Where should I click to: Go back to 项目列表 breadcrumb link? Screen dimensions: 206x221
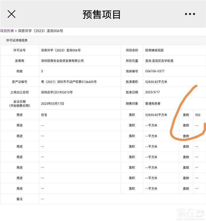tap(7, 31)
